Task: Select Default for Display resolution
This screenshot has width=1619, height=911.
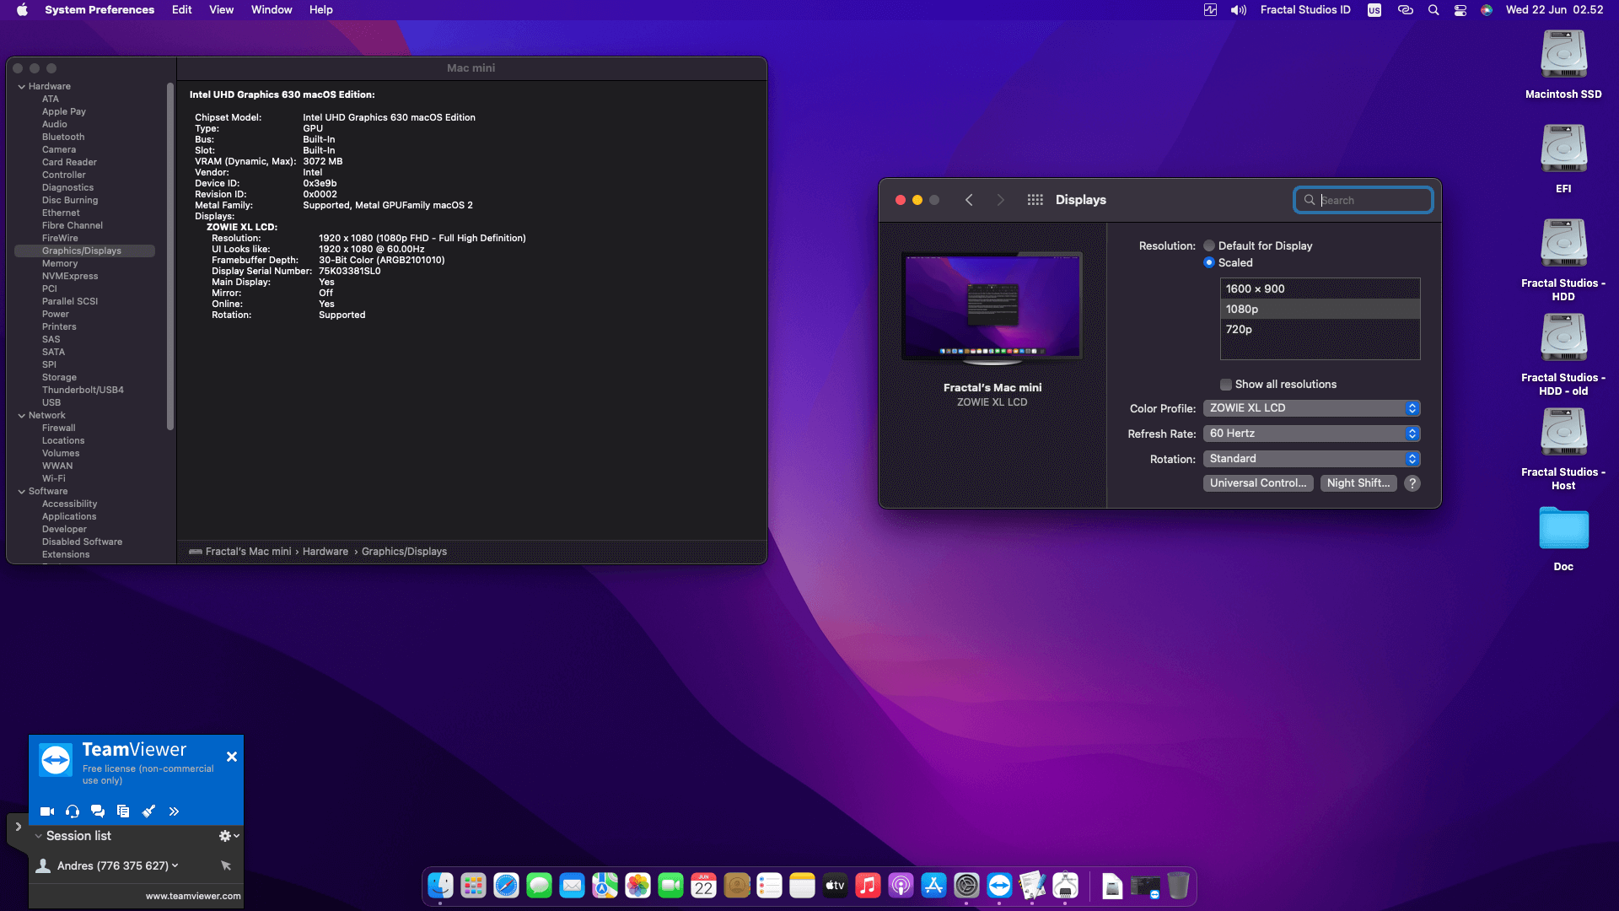Action: point(1209,245)
